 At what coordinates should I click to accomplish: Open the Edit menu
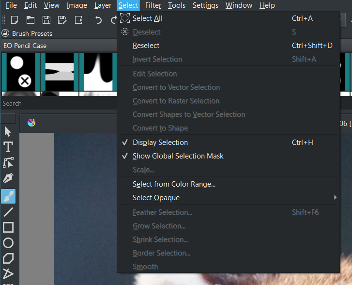pos(31,5)
